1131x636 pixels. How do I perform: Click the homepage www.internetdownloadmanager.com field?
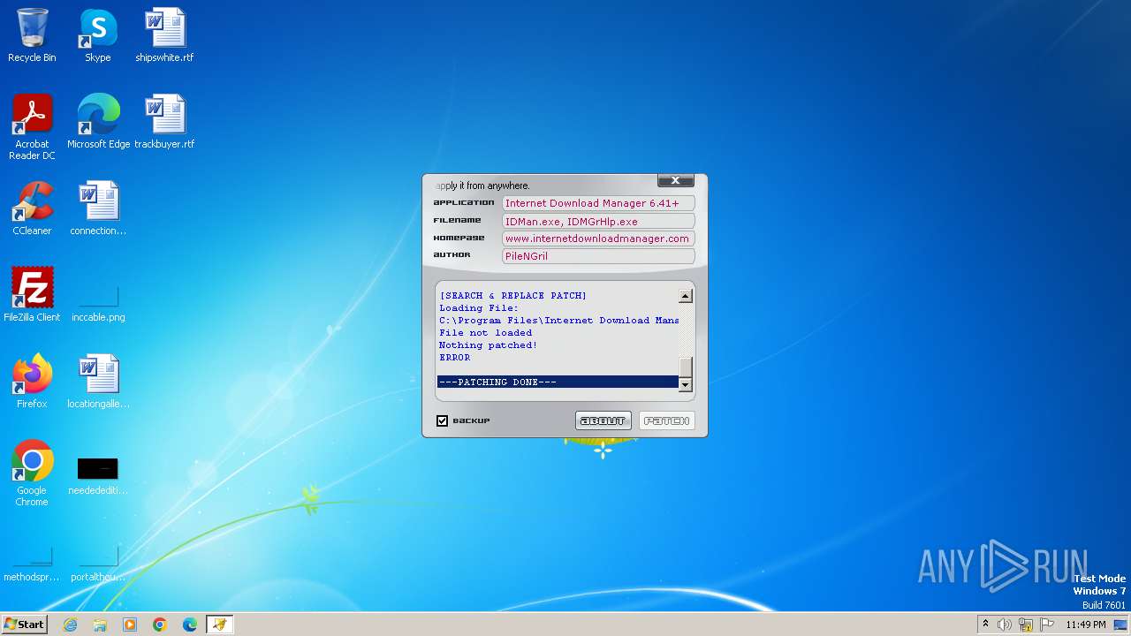tap(598, 238)
